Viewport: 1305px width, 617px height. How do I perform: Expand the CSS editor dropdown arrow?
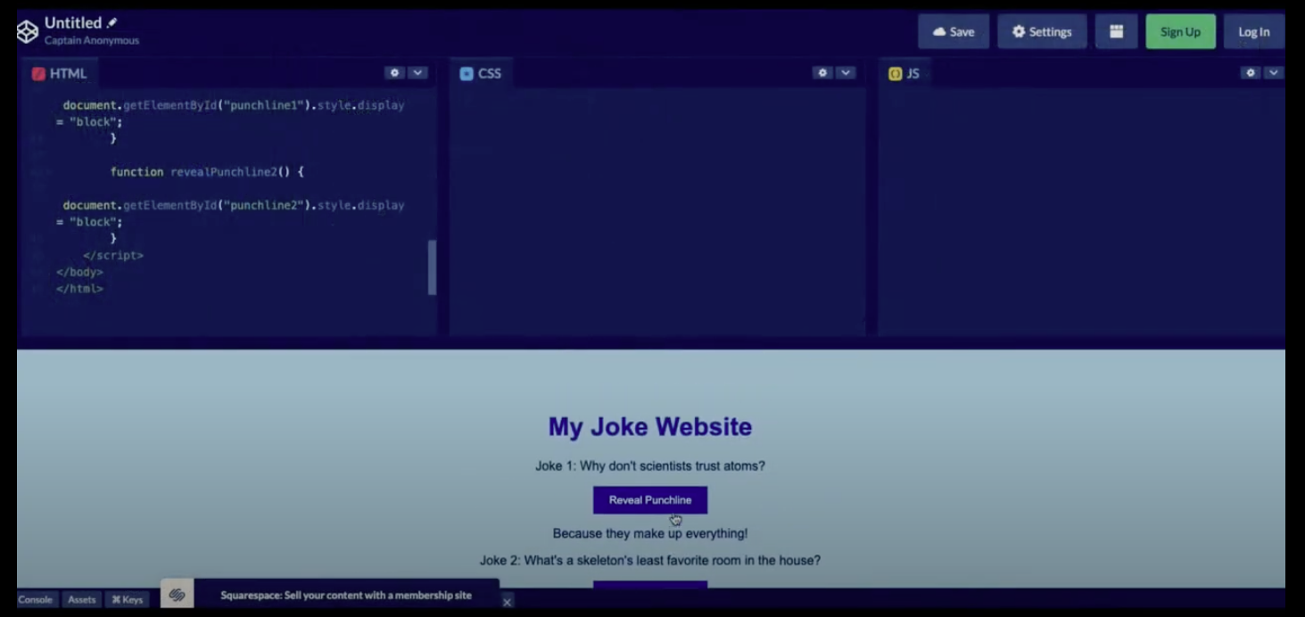[x=846, y=73]
